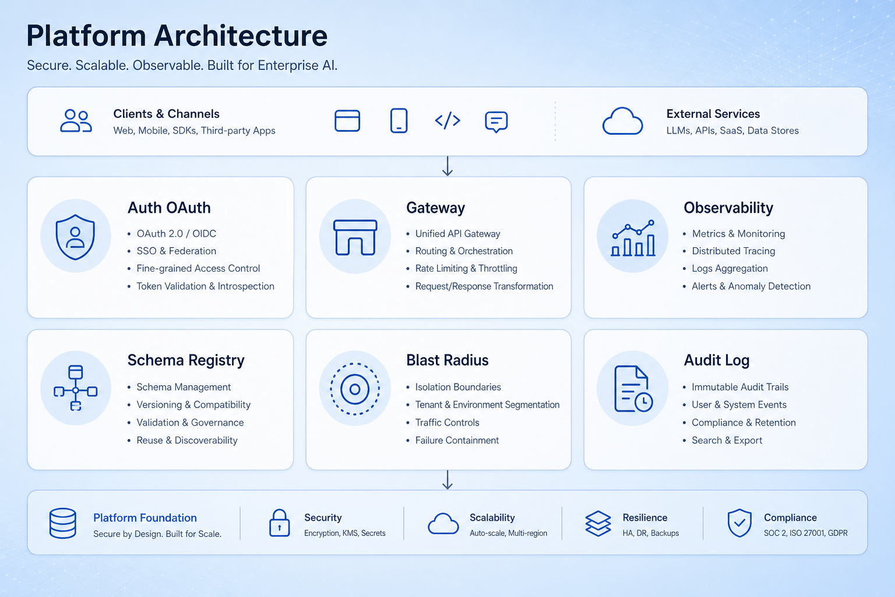895x597 pixels.
Task: Click 'Tenant & Environment Segmentation' bullet
Action: [x=487, y=405]
